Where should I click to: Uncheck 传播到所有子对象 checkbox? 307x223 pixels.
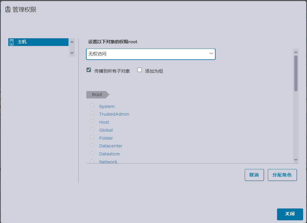[89, 70]
